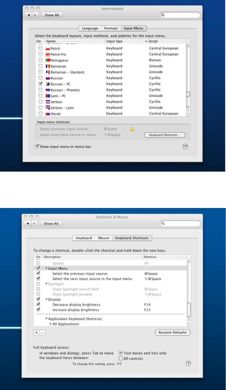226x390 pixels.
Task: Uncheck Select the previous input source shortcut
Action: (38, 273)
